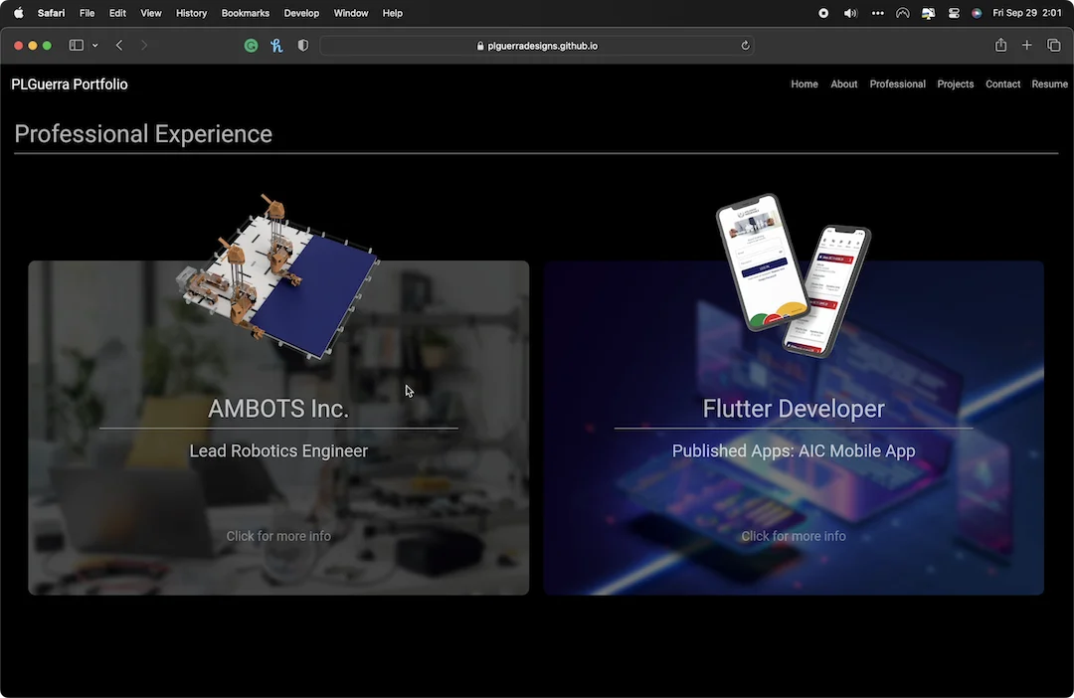Image resolution: width=1074 pixels, height=698 pixels.
Task: Open the View menu
Action: [151, 13]
